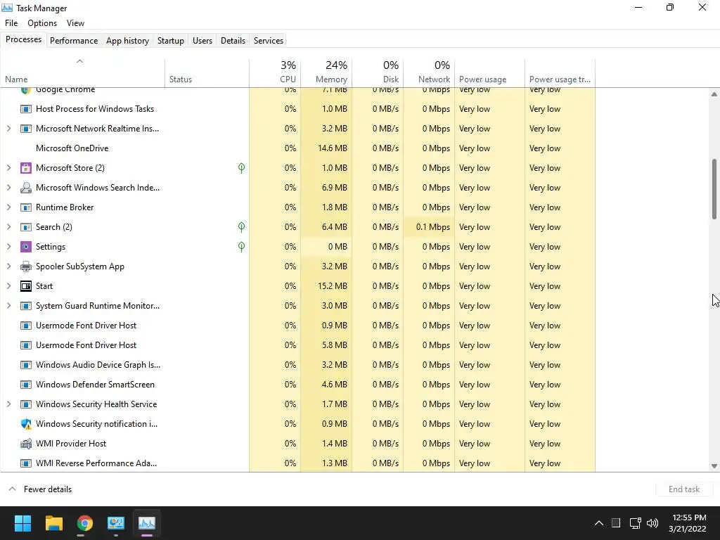The width and height of the screenshot is (720, 540).
Task: Switch to the Performance tab
Action: pyautogui.click(x=74, y=40)
